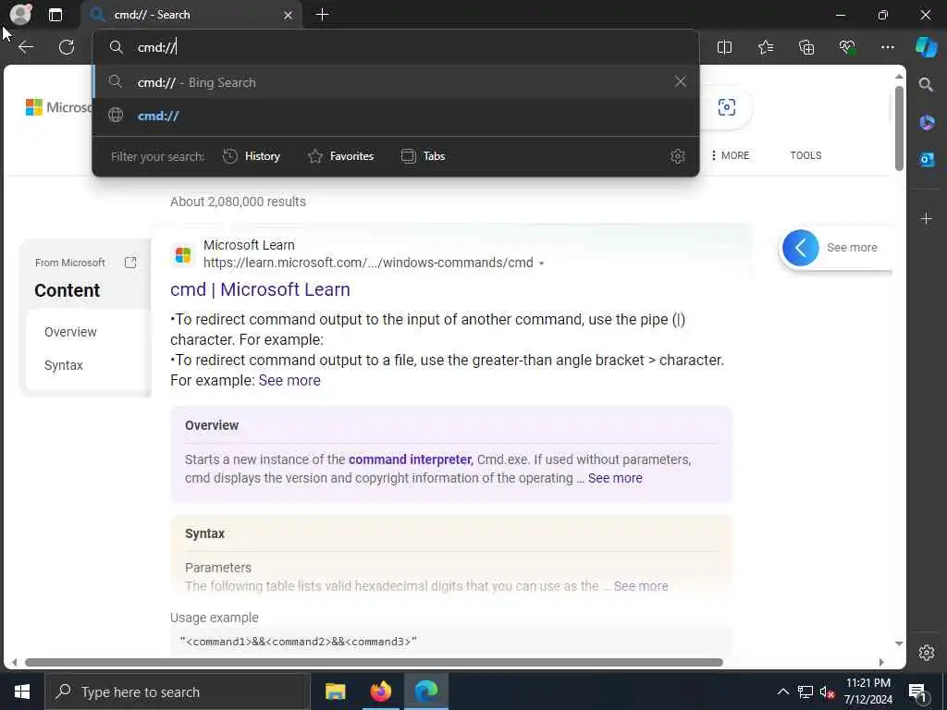The height and width of the screenshot is (710, 947).
Task: Open sidebar Search icon
Action: coord(926,84)
